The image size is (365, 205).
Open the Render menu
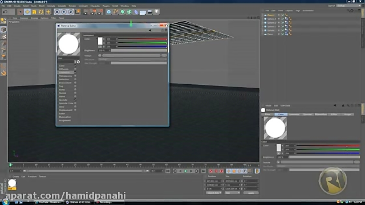pyautogui.click(x=72, y=6)
